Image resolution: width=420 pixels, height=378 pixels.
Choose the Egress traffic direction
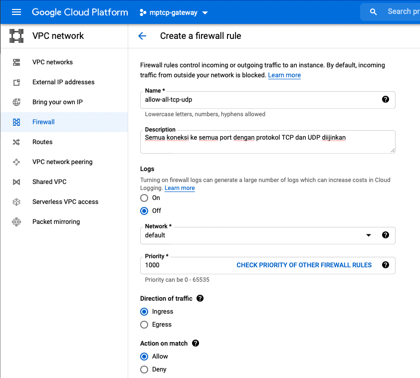tap(144, 325)
